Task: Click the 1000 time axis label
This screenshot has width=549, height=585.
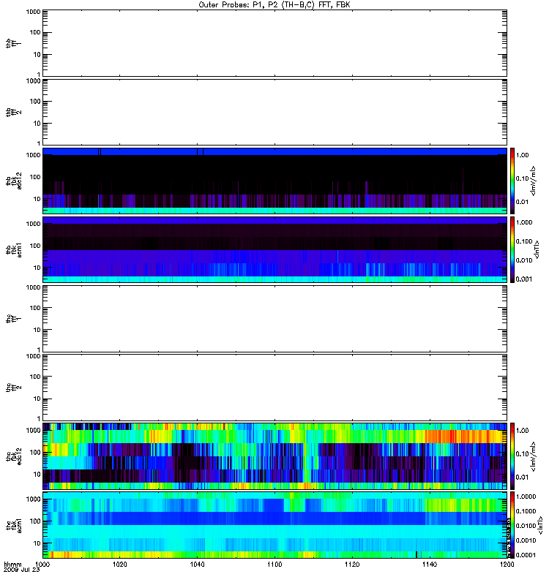Action: pyautogui.click(x=42, y=564)
